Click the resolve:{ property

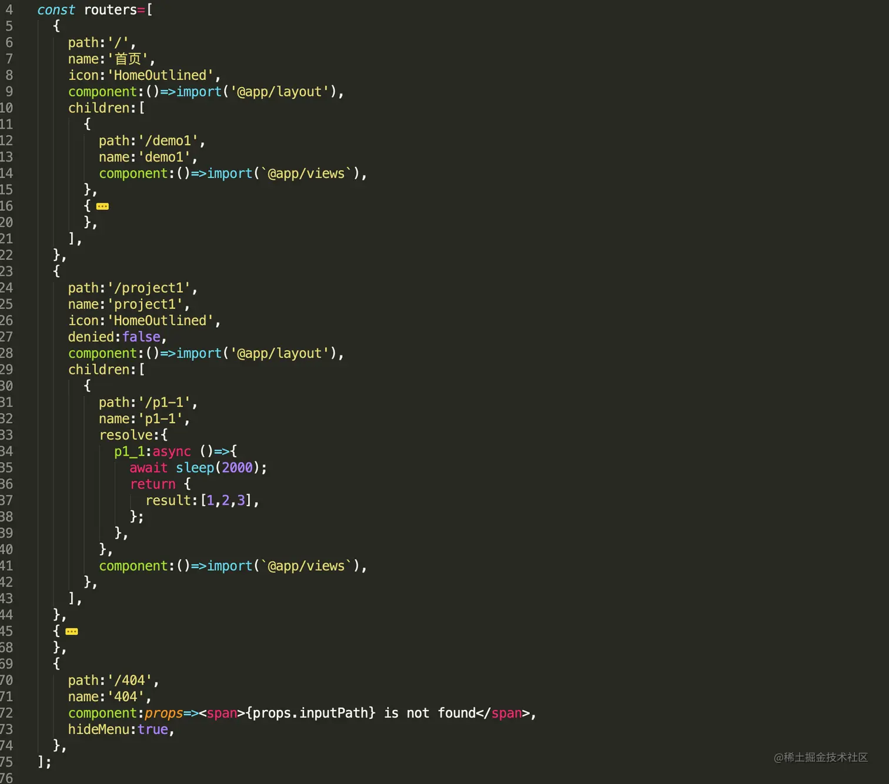click(133, 435)
